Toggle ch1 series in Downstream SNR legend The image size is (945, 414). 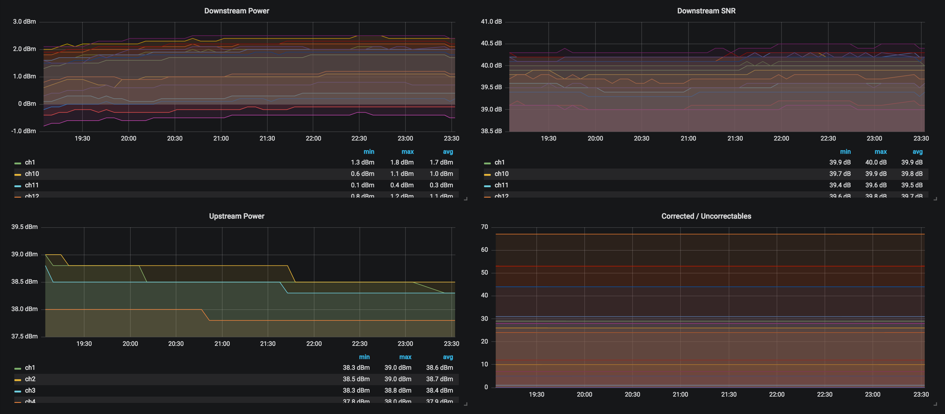coord(500,163)
